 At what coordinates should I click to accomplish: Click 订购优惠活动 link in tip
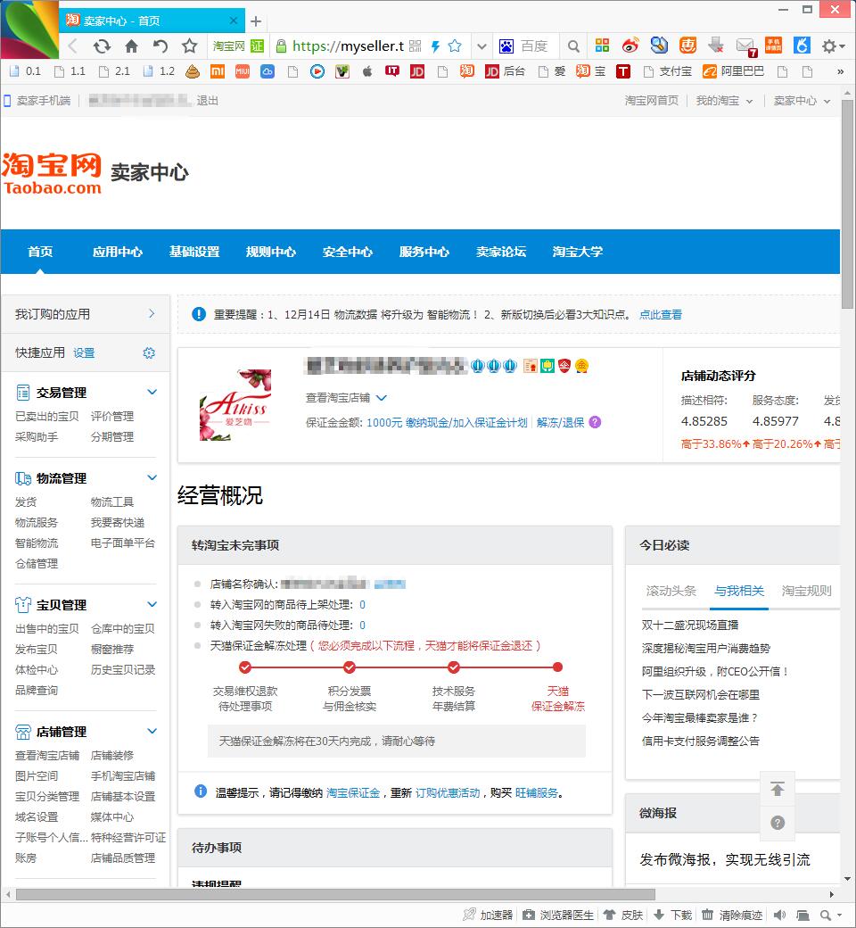[448, 792]
